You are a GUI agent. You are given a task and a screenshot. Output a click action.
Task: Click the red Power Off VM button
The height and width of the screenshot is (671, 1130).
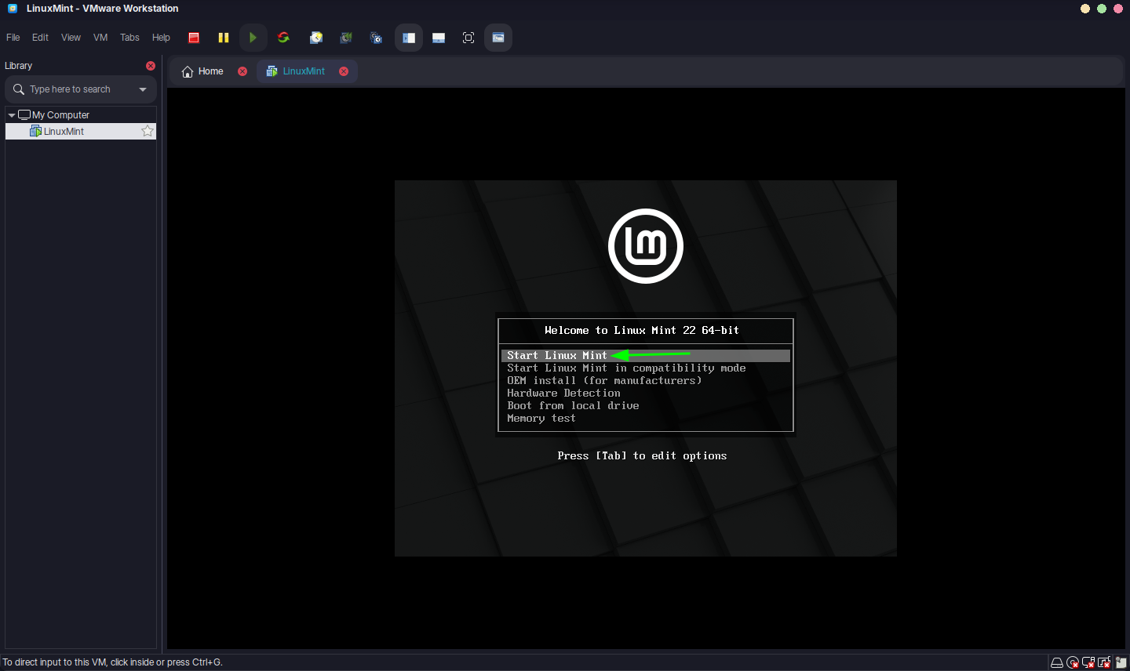[194, 38]
